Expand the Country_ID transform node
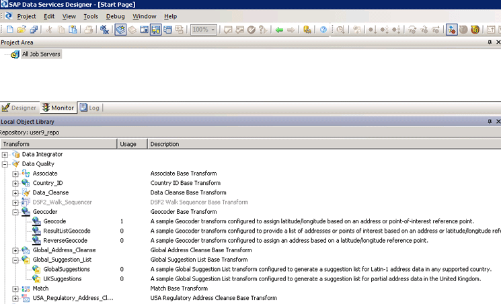501x304 pixels. point(15,184)
